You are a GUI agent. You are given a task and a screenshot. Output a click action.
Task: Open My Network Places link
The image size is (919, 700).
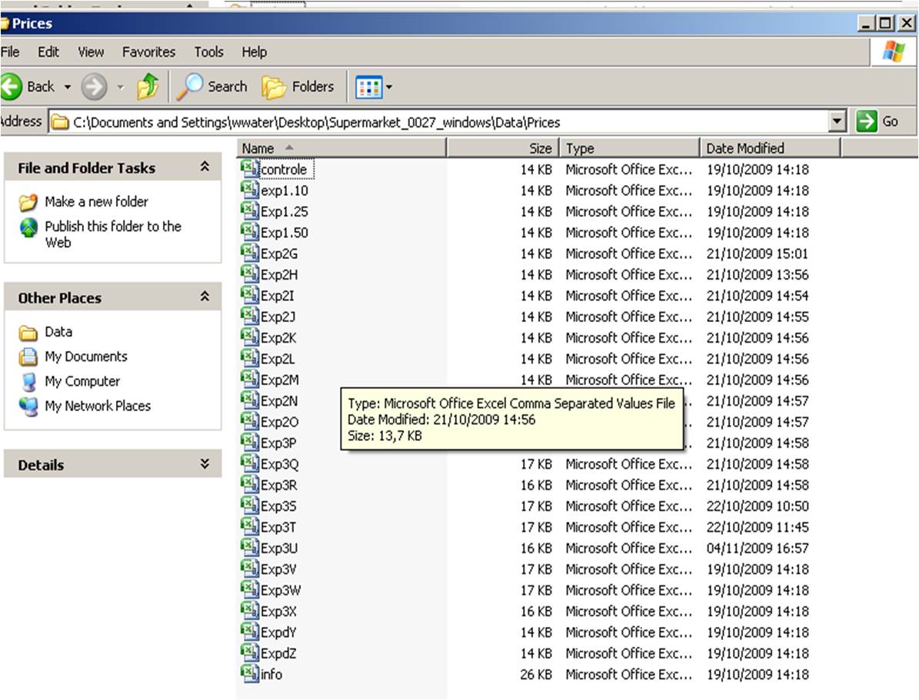pos(98,406)
